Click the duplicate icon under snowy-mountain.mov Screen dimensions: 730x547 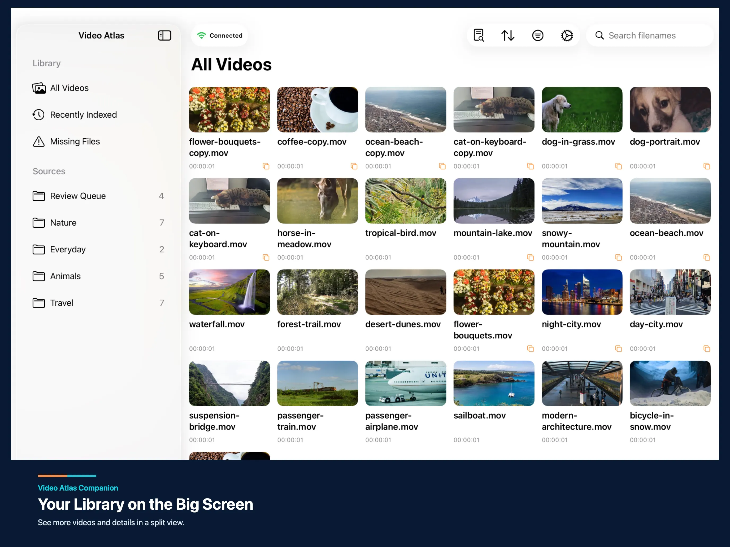[x=618, y=258]
